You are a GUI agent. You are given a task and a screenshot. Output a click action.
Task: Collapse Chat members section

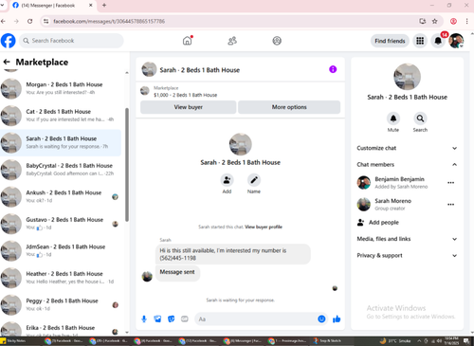tap(407, 164)
